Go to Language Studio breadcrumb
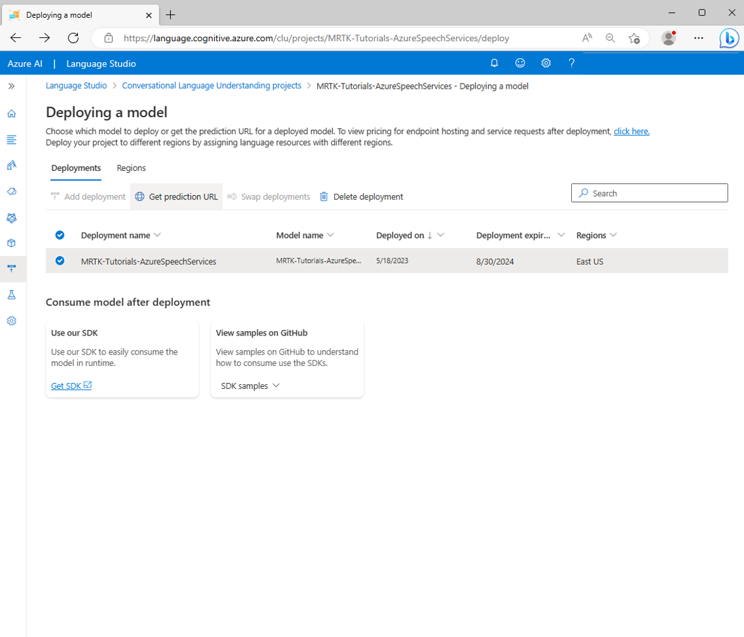This screenshot has height=637, width=744. click(x=77, y=86)
